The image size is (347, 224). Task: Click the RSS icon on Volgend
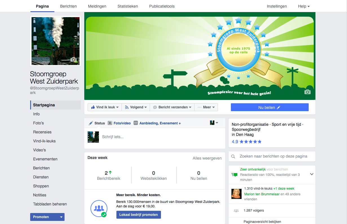pos(127,107)
